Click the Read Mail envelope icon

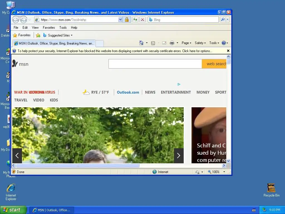[x=164, y=43]
